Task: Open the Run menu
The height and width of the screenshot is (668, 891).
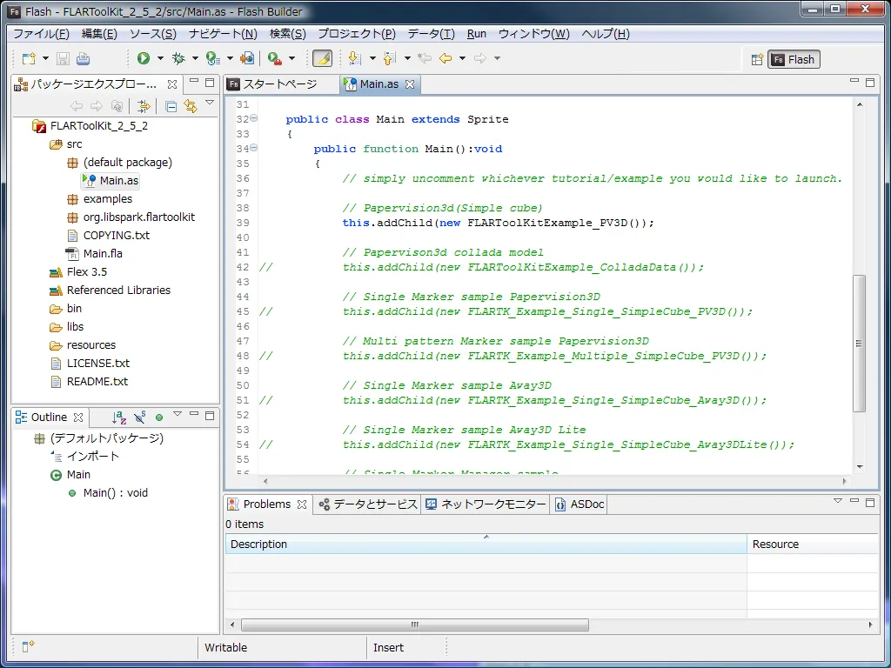Action: [x=477, y=34]
